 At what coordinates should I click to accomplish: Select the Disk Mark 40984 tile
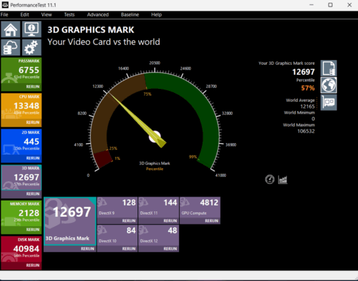click(x=21, y=249)
